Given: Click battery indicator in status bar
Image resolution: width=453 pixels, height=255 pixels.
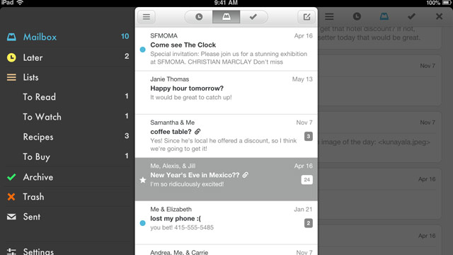Looking at the screenshot, I should click(447, 3).
